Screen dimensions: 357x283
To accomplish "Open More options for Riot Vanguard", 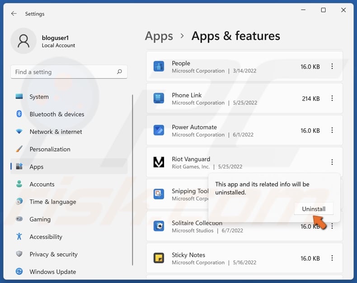I will tap(332, 162).
